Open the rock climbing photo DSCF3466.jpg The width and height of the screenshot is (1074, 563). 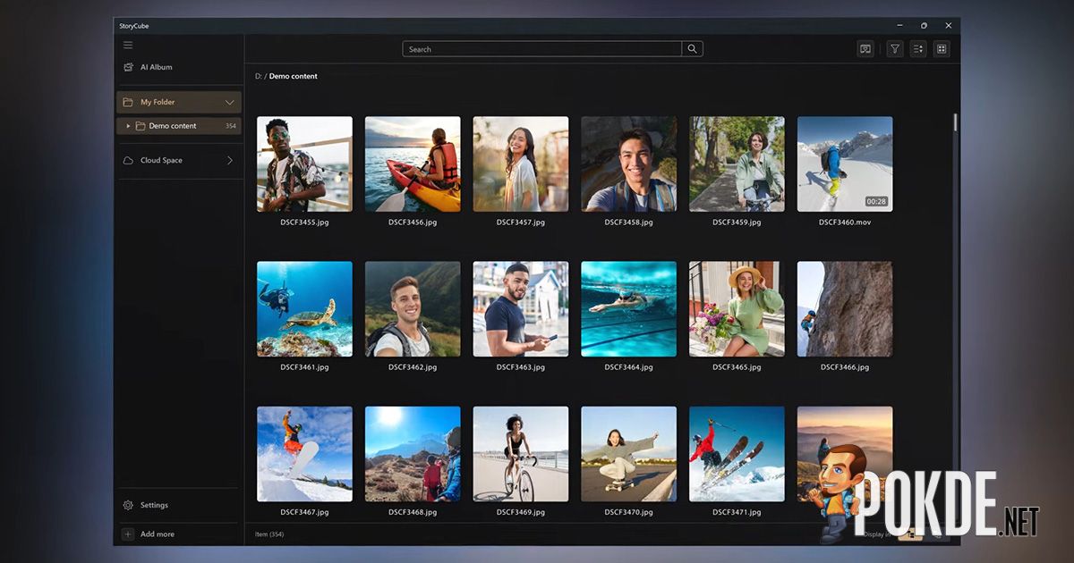[x=845, y=309]
